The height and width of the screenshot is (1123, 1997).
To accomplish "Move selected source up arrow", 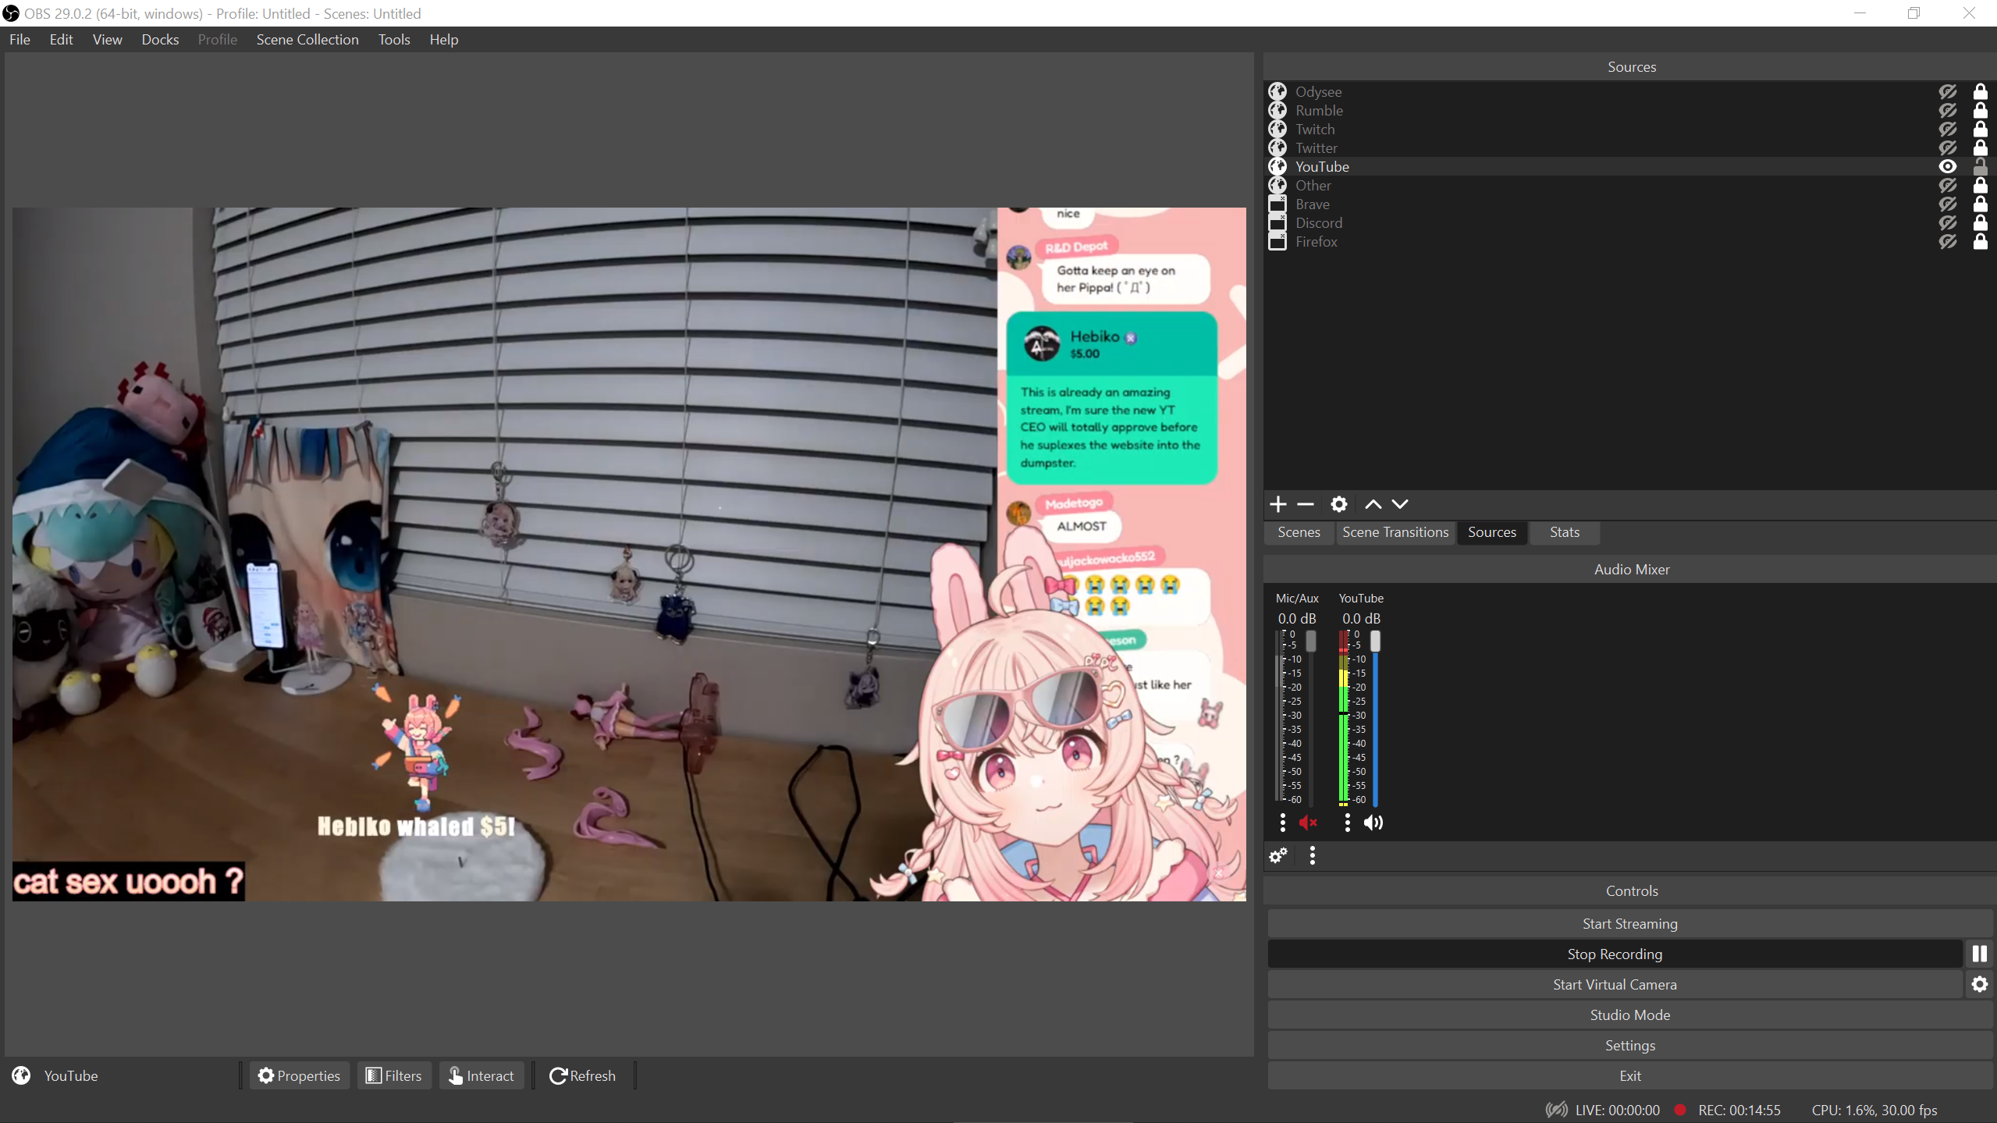I will (1373, 504).
